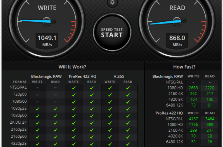Click ProRes 4320 8K write value 70
This screenshot has width=223, height=147.
click(x=193, y=136)
